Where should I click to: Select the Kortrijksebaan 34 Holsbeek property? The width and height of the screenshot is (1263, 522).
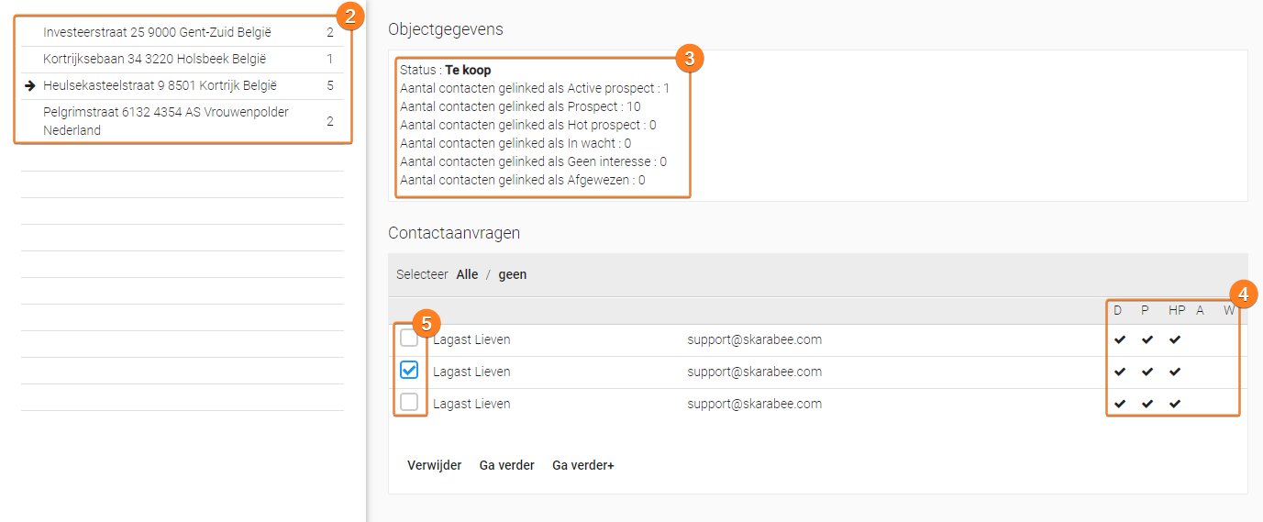coord(154,59)
